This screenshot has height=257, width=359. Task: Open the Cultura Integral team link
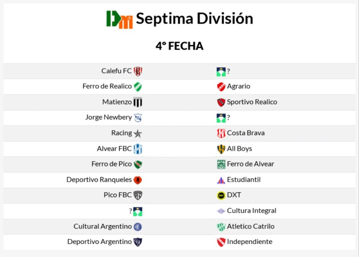pos(251,211)
